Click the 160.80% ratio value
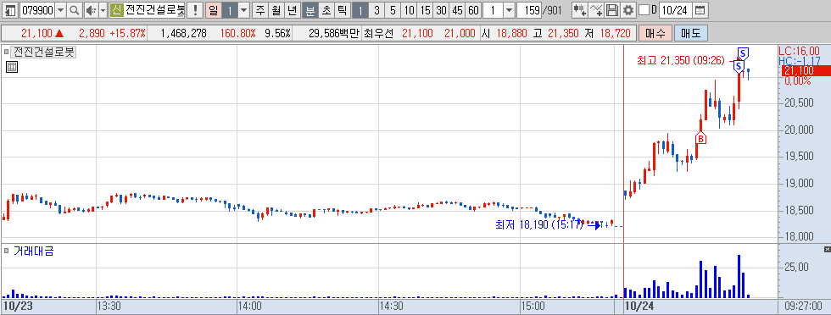 238,33
